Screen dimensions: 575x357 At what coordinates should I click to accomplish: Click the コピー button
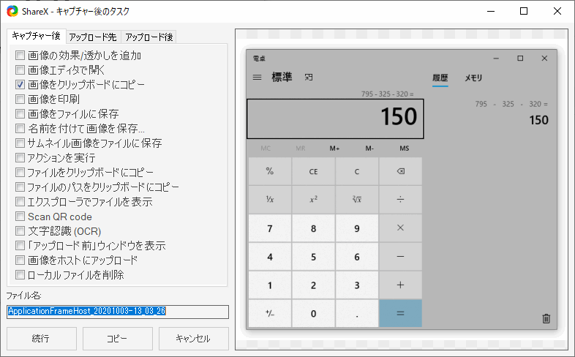117,338
